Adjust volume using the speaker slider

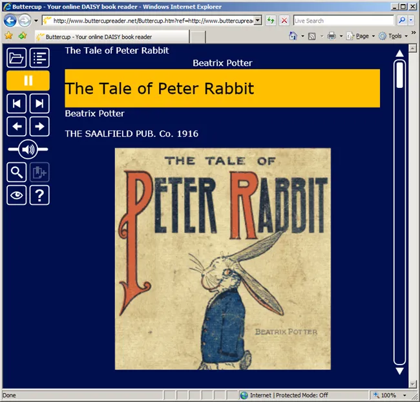pyautogui.click(x=28, y=149)
